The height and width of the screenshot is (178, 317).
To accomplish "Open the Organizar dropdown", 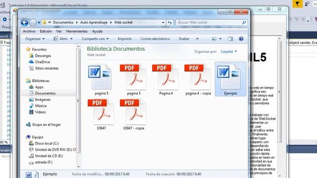I will tap(35, 39).
